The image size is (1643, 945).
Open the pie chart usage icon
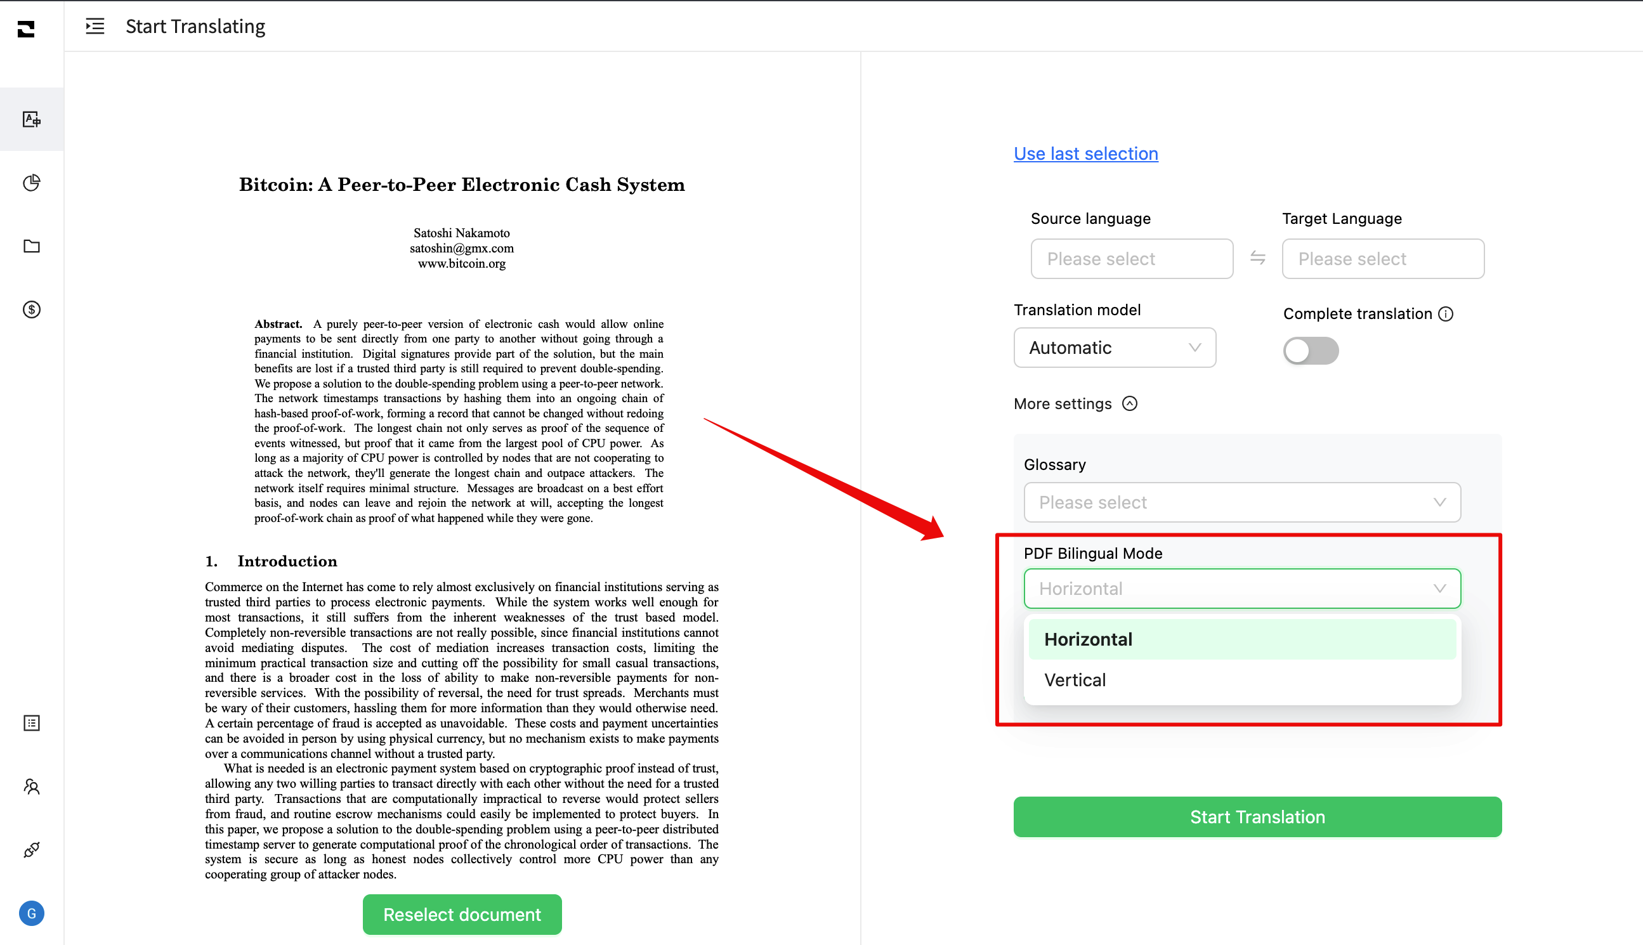31,183
